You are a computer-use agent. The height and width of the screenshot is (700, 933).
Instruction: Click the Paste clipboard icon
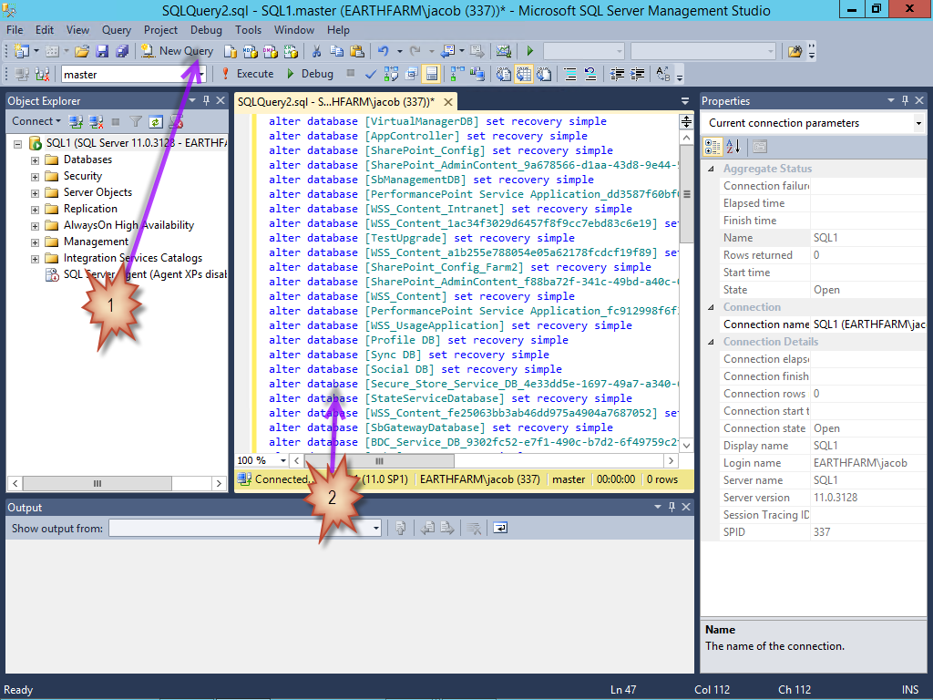click(356, 52)
